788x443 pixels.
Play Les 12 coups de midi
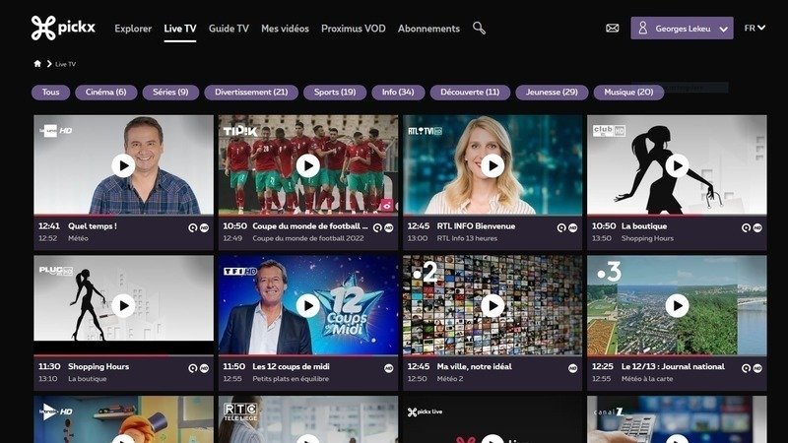point(307,306)
